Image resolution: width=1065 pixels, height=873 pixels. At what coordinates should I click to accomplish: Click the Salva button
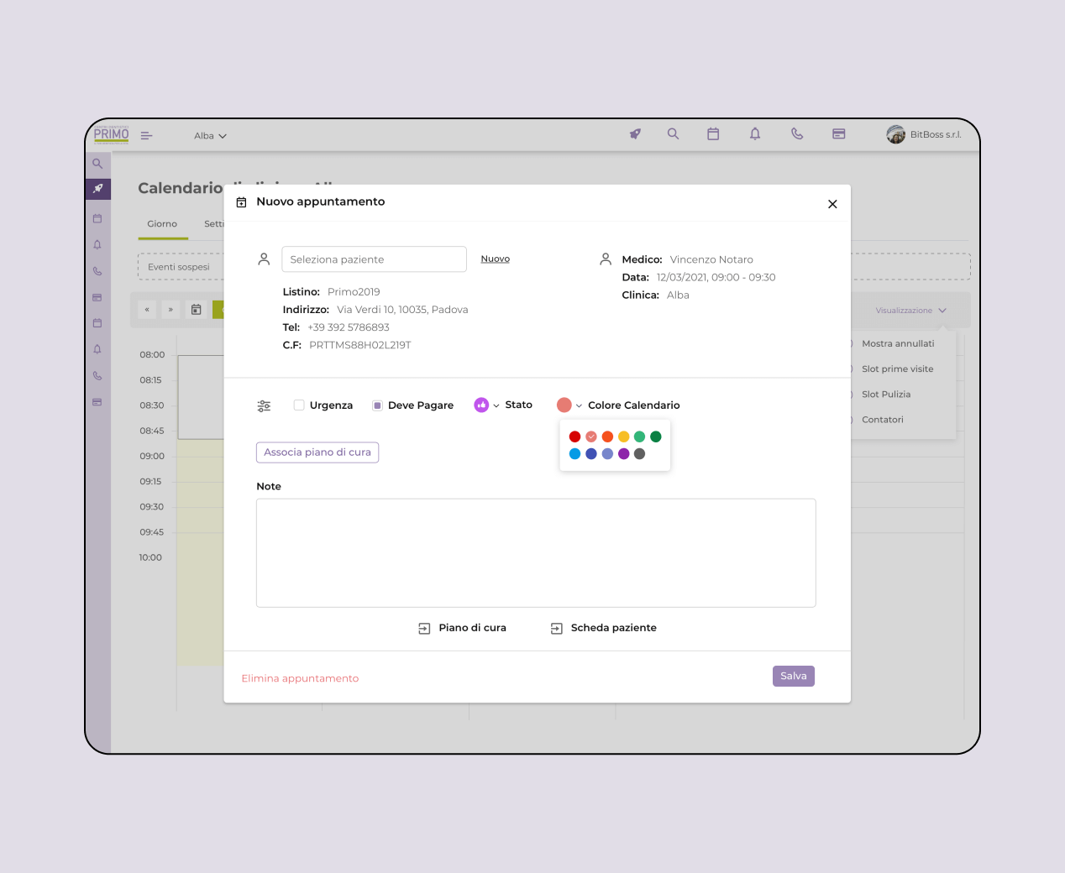(793, 676)
